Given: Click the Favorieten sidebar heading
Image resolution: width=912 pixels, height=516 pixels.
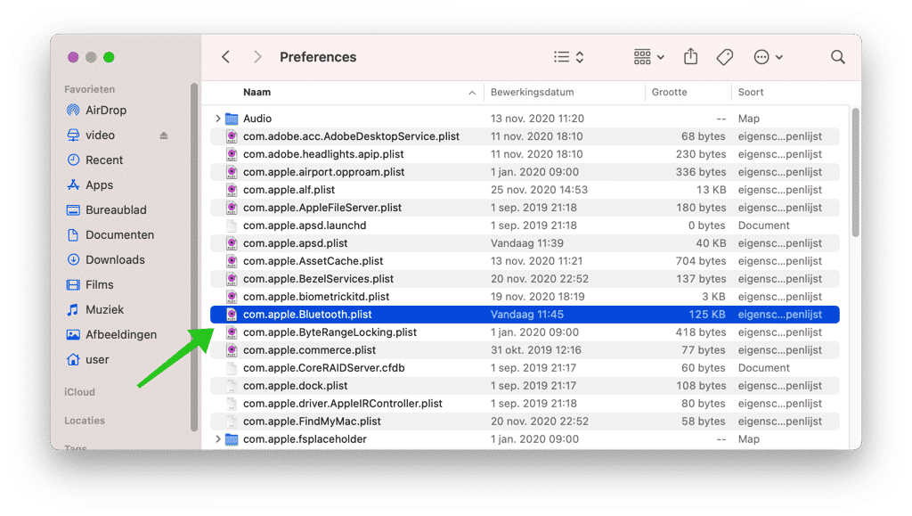Looking at the screenshot, I should click(x=90, y=89).
